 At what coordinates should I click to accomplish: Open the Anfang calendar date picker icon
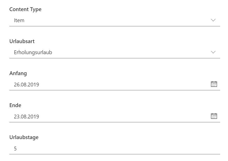(214, 84)
